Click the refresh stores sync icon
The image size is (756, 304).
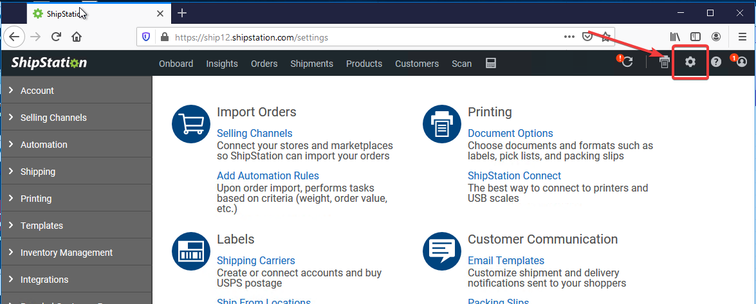(627, 62)
